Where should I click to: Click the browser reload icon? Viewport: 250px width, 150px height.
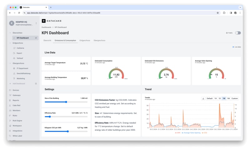(x=19, y=13)
